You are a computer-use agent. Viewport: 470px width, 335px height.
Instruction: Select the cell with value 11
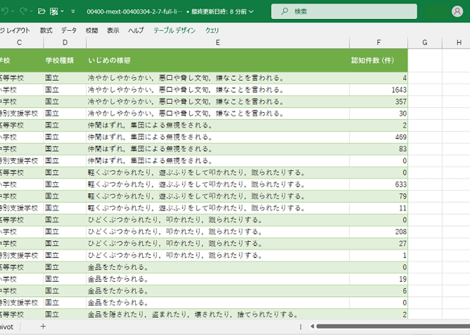point(378,208)
